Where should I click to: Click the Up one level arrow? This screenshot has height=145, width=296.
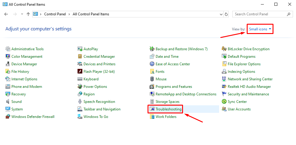28,14
